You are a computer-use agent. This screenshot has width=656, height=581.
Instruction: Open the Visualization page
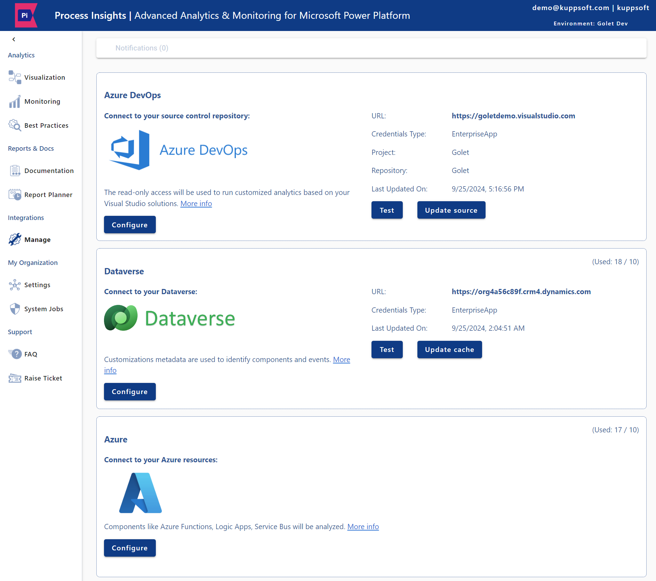45,77
